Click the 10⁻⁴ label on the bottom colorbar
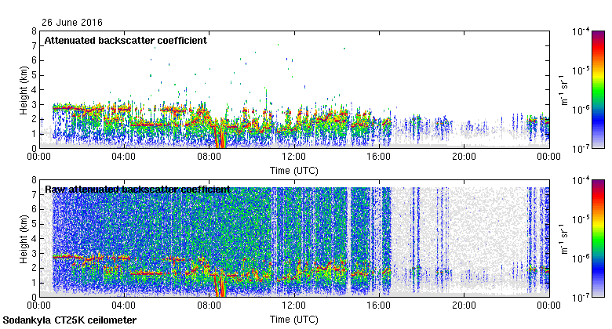 581,180
